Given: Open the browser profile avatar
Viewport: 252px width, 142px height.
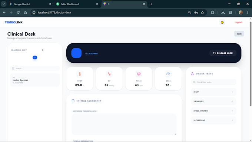Looking at the screenshot, I should [x=241, y=13].
